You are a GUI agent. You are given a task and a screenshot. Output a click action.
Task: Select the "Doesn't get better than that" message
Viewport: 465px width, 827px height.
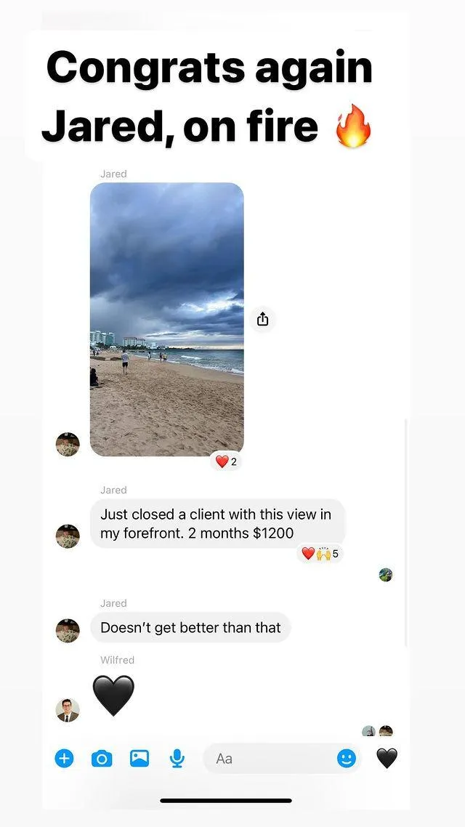(190, 628)
